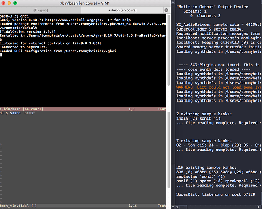Viewport: 262px width, 209px height.
Task: Click scroll-right arrow of SuperCollider post window
Action: pos(259,207)
